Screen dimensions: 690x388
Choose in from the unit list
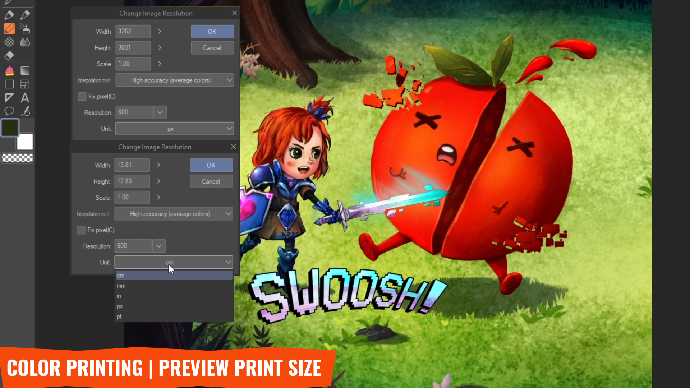(x=174, y=296)
